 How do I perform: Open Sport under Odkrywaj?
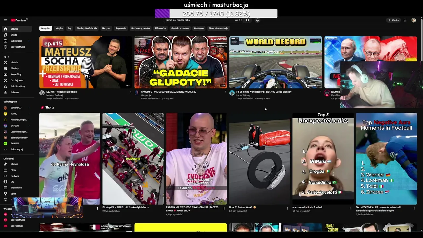coord(17,194)
